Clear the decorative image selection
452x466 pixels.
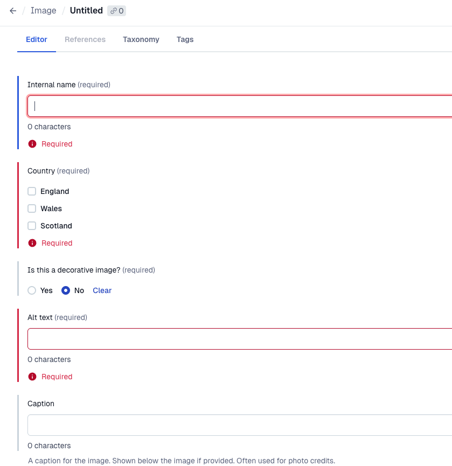point(102,290)
